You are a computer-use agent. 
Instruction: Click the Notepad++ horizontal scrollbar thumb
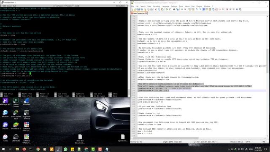coord(166,138)
